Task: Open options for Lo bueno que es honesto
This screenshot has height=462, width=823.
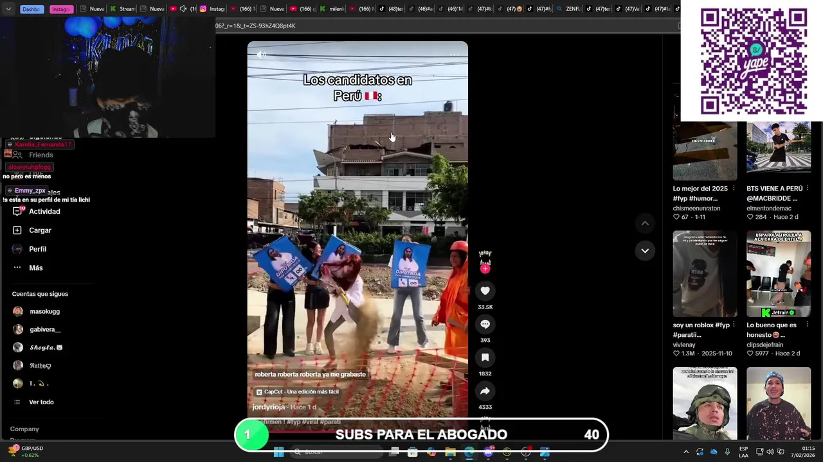Action: (808, 325)
